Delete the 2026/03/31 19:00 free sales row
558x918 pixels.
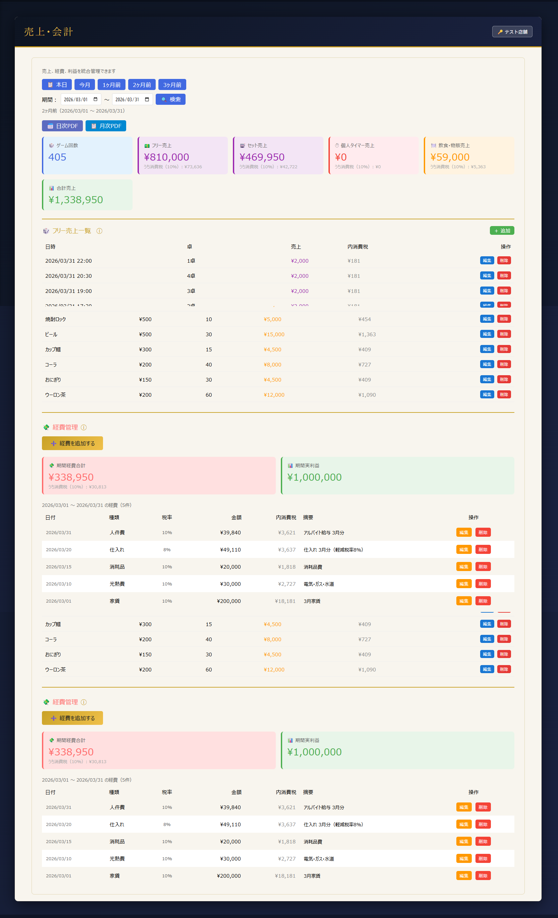click(x=504, y=291)
